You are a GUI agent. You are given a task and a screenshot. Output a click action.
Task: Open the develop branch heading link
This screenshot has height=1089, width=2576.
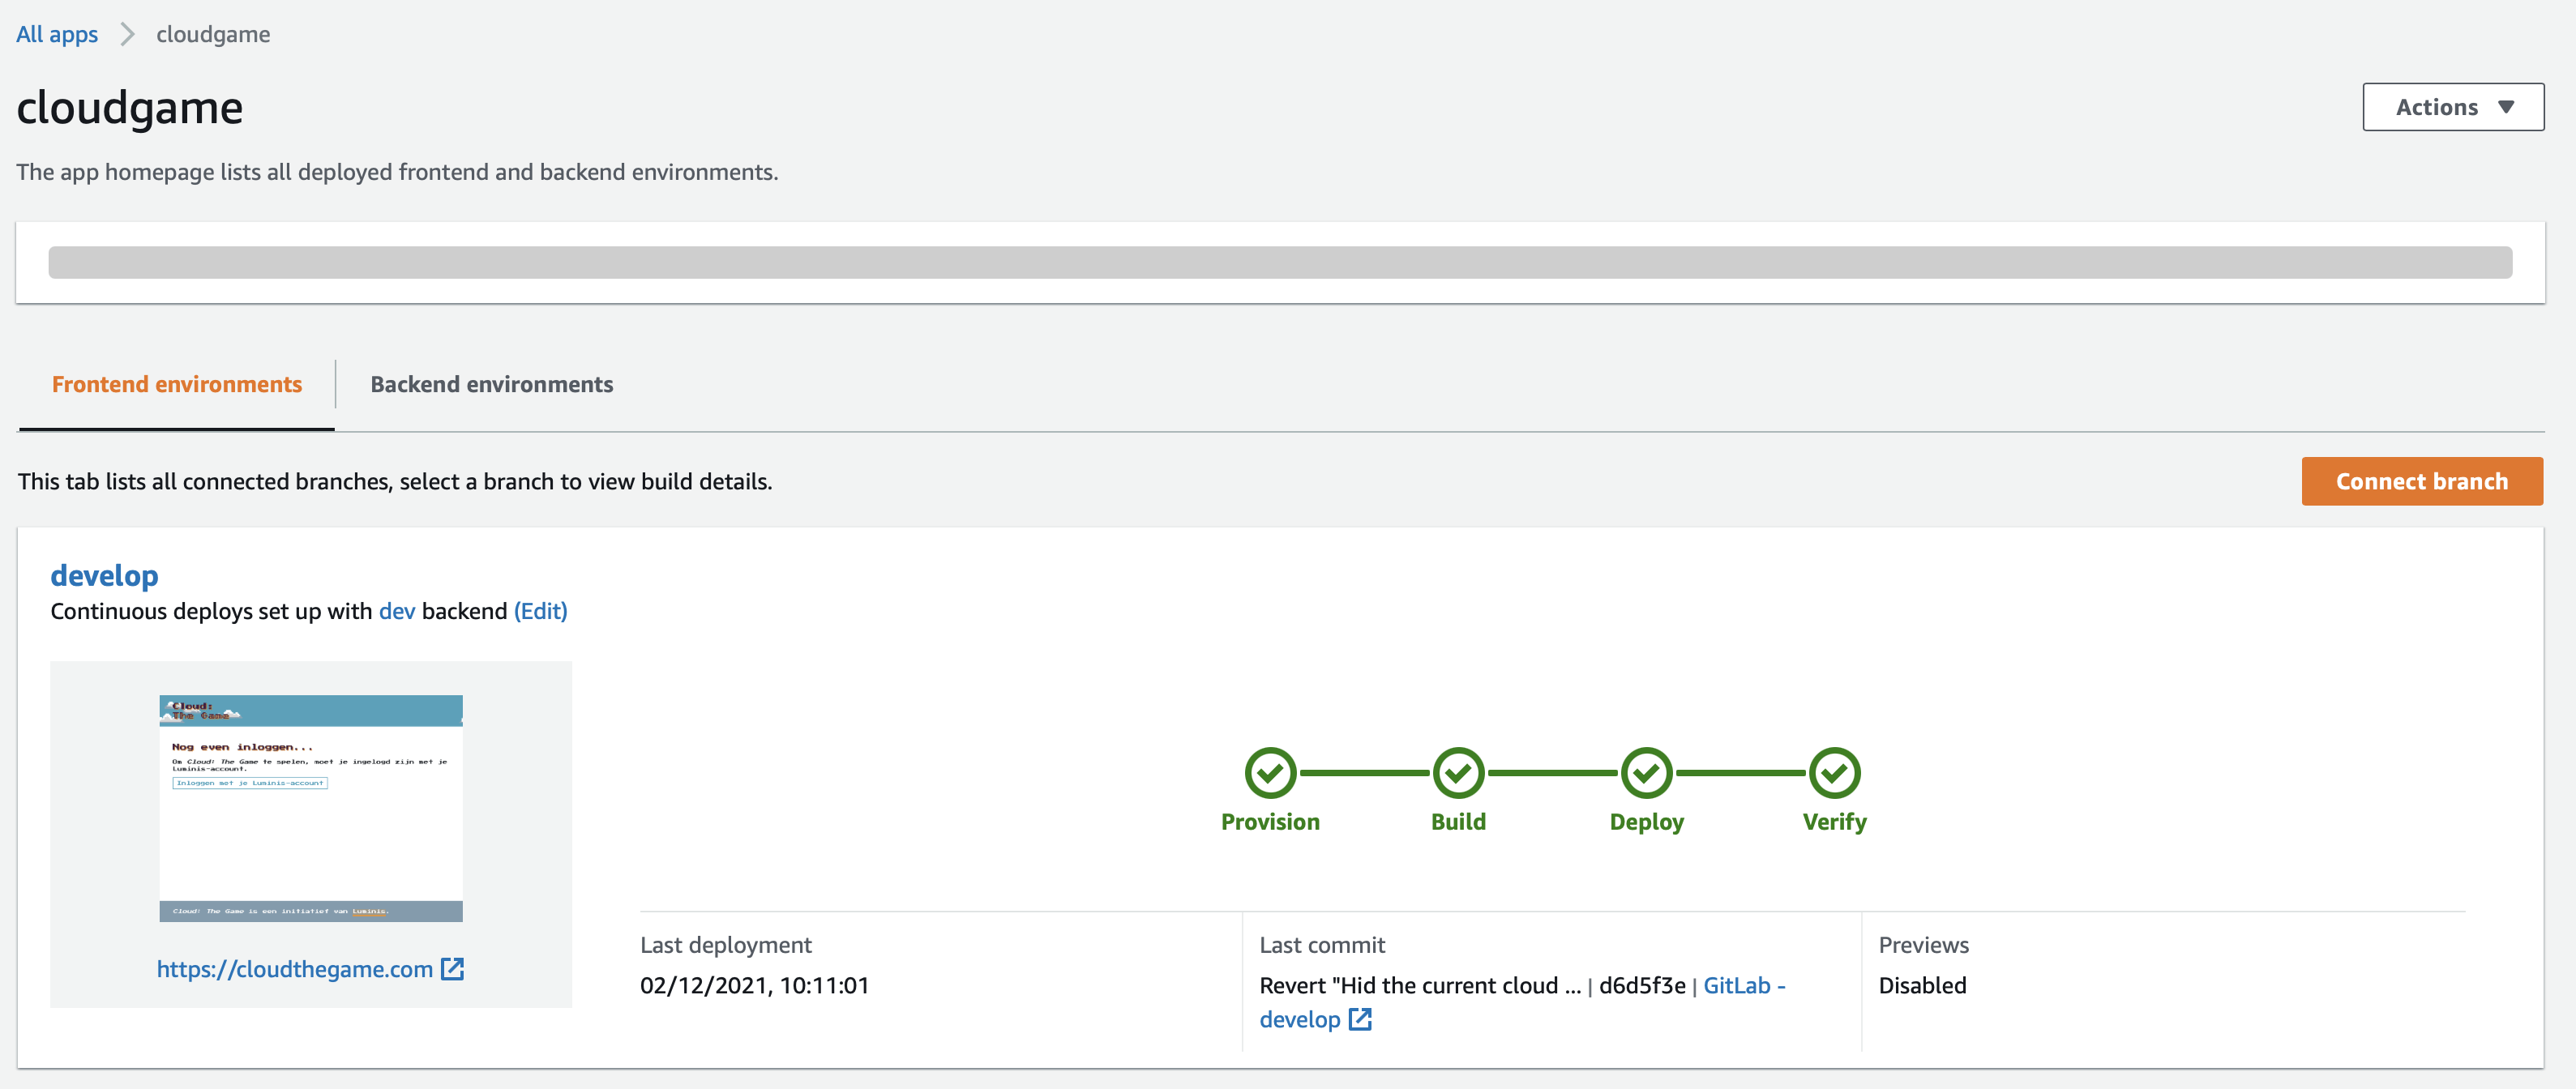[x=104, y=575]
